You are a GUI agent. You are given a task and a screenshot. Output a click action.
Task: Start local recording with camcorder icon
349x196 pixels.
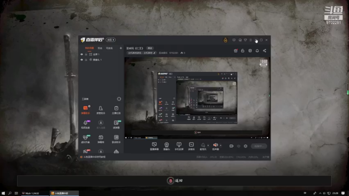pos(232,146)
